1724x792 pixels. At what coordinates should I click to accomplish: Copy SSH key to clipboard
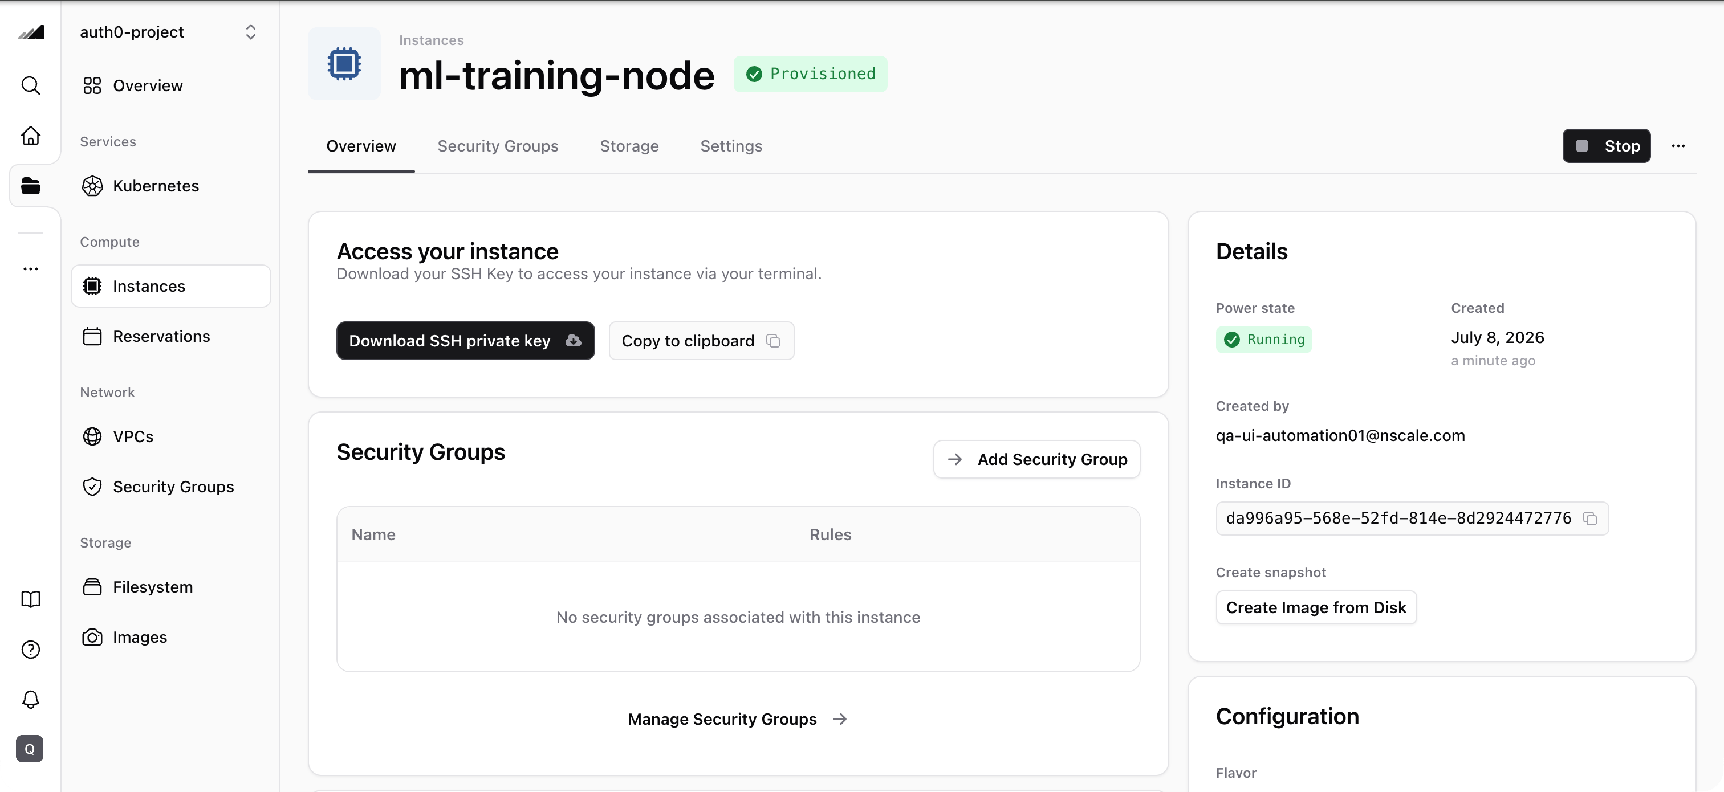[x=701, y=341]
